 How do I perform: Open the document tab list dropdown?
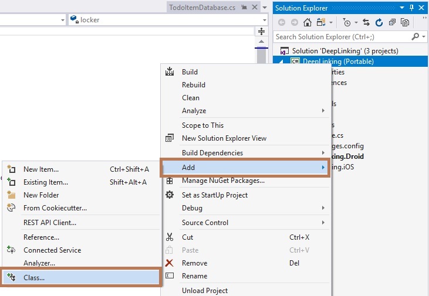(x=265, y=8)
